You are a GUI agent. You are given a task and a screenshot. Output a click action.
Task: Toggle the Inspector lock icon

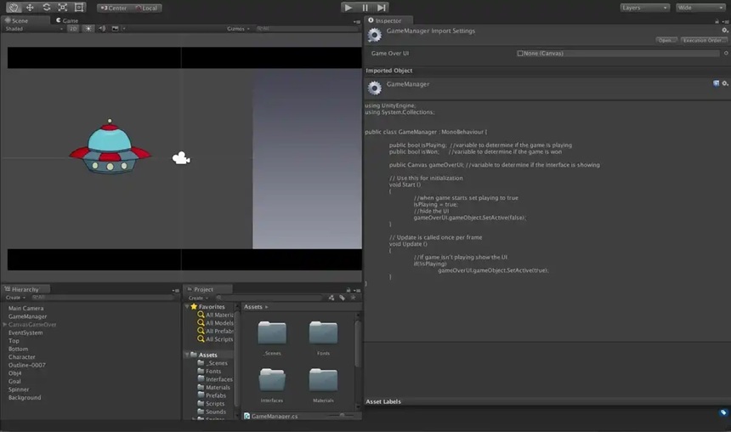[717, 21]
